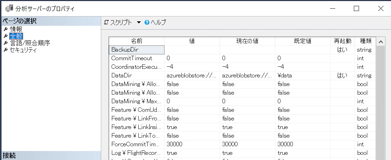The height and width of the screenshot is (160, 391).
Task: Open the セキュリティ page
Action: point(23,50)
